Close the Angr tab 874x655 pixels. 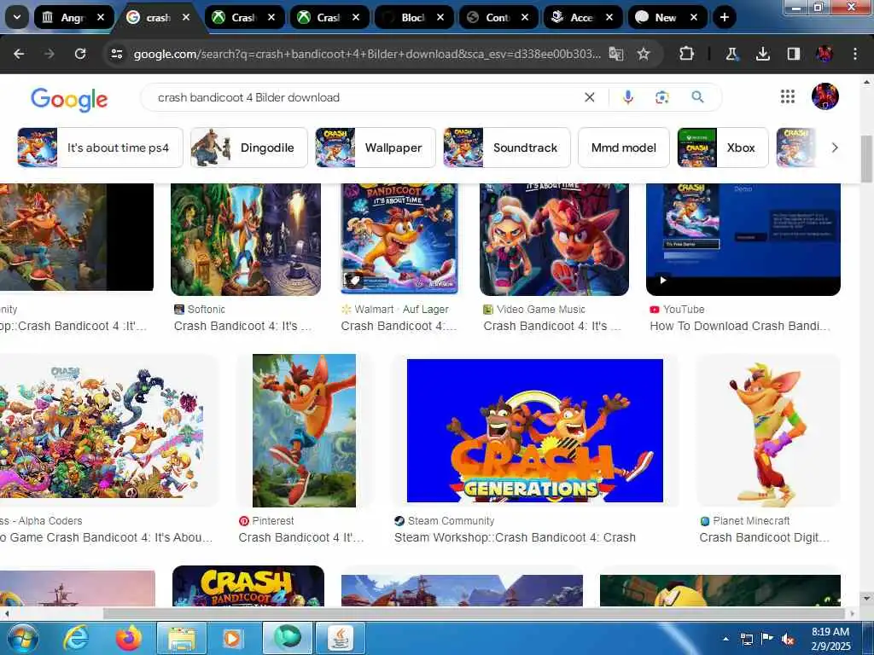pos(101,17)
